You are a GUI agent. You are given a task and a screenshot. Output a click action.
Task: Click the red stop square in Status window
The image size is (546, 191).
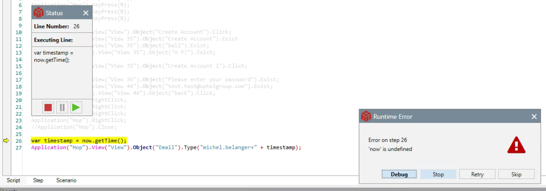[x=48, y=107]
